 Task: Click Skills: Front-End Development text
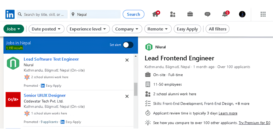coord(201,104)
